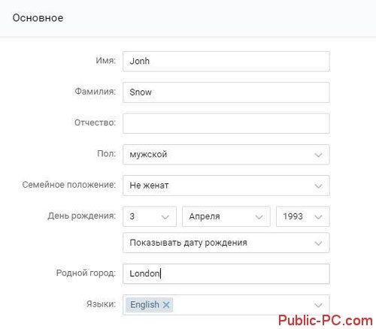The width and height of the screenshot is (376, 329).
Task: Open the month dropdown showing Апреля
Action: coord(226,216)
